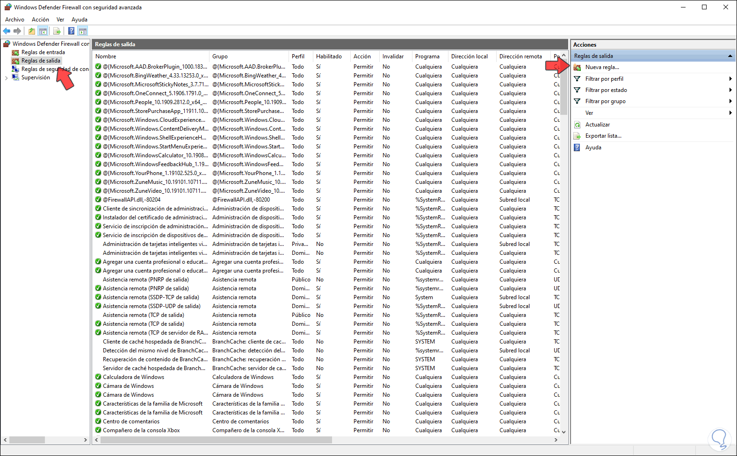This screenshot has height=456, width=737.
Task: Click the Acción column header in the rules list
Action: pos(365,56)
